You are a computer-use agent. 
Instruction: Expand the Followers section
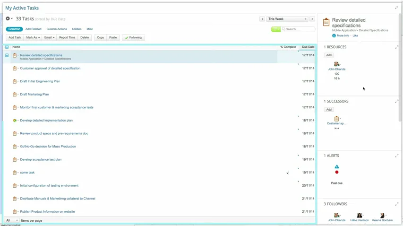[397, 204]
